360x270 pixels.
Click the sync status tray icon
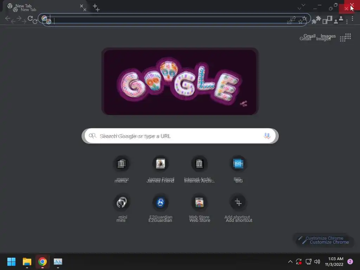click(x=299, y=262)
